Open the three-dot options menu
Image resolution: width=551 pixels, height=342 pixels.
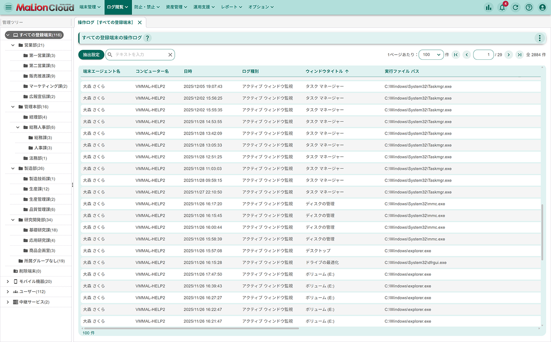(x=539, y=38)
